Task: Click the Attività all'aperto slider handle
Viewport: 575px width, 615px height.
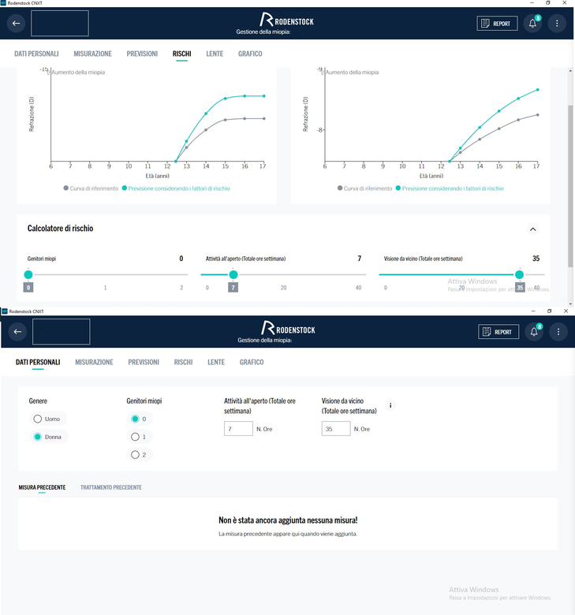Action: pyautogui.click(x=233, y=274)
